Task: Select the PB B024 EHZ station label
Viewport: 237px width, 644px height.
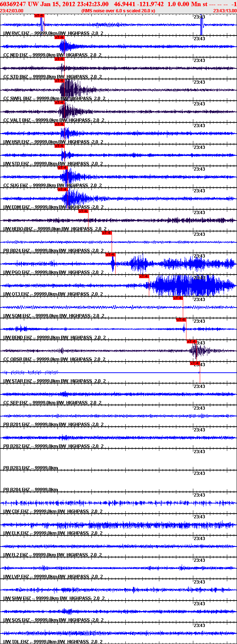Action: coord(53,250)
